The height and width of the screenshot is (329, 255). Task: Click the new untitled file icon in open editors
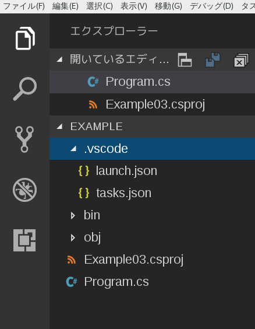[x=185, y=60]
